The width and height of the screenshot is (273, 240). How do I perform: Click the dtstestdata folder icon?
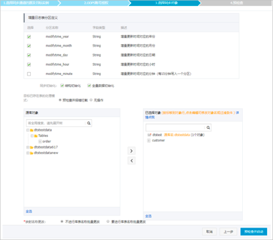pyautogui.click(x=32, y=130)
